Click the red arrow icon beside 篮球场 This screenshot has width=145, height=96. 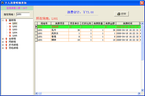click(x=6, y=20)
